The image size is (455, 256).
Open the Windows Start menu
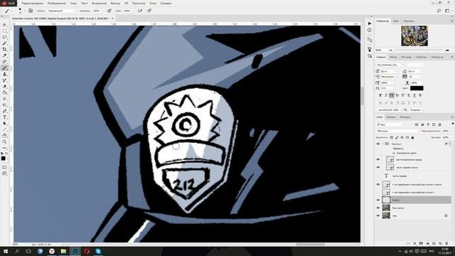[6, 251]
